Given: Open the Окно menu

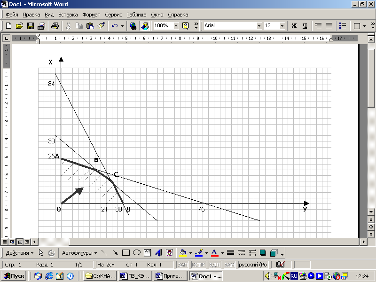Looking at the screenshot, I should coord(157,15).
